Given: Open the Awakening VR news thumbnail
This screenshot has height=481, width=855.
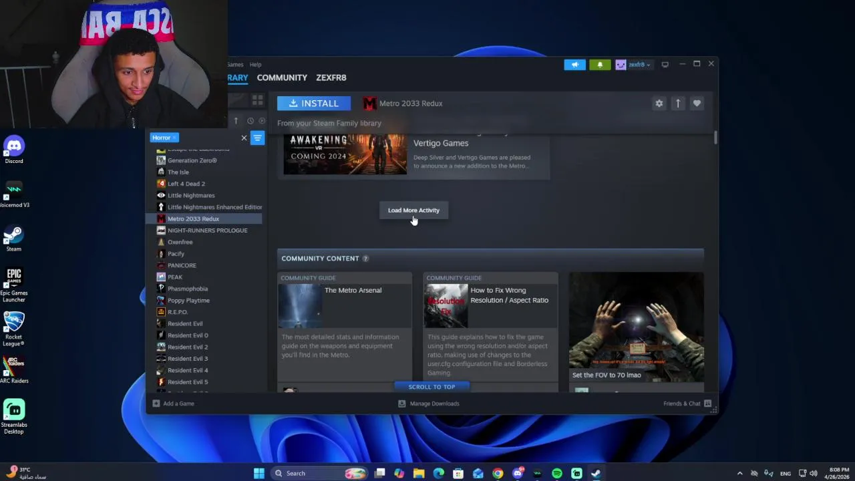Looking at the screenshot, I should coord(345,154).
